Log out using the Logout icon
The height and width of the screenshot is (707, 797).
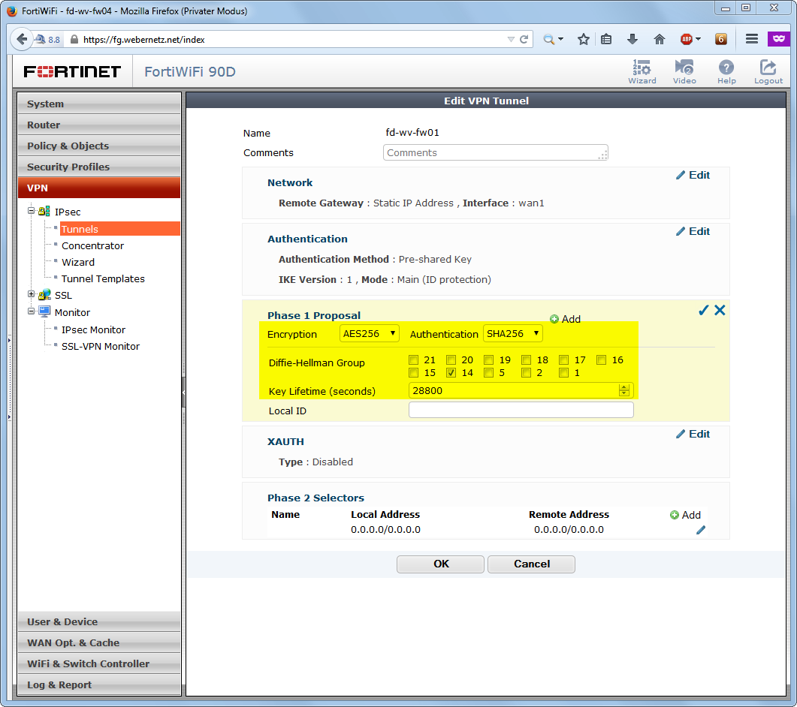[768, 71]
